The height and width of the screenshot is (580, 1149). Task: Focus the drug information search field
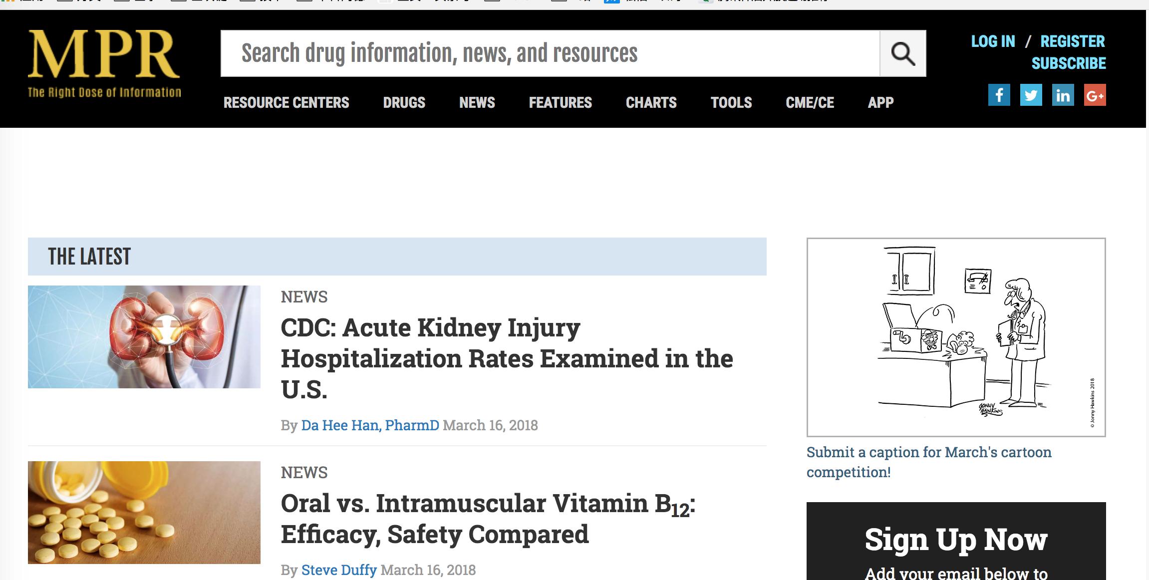click(549, 53)
